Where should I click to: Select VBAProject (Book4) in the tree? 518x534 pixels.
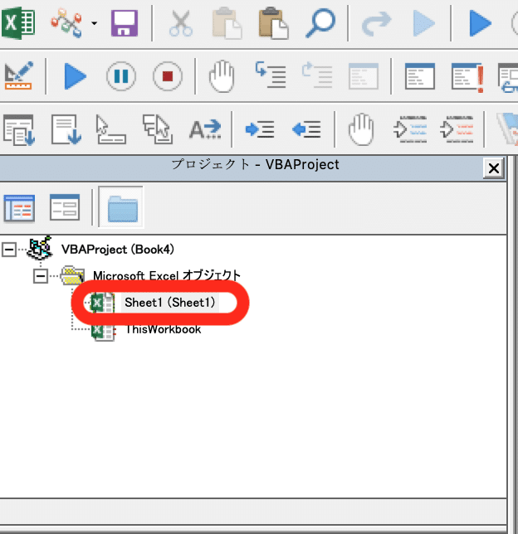click(x=118, y=250)
